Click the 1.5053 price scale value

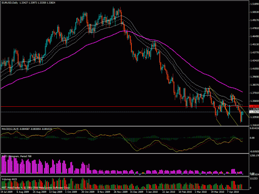pyautogui.click(x=254, y=12)
